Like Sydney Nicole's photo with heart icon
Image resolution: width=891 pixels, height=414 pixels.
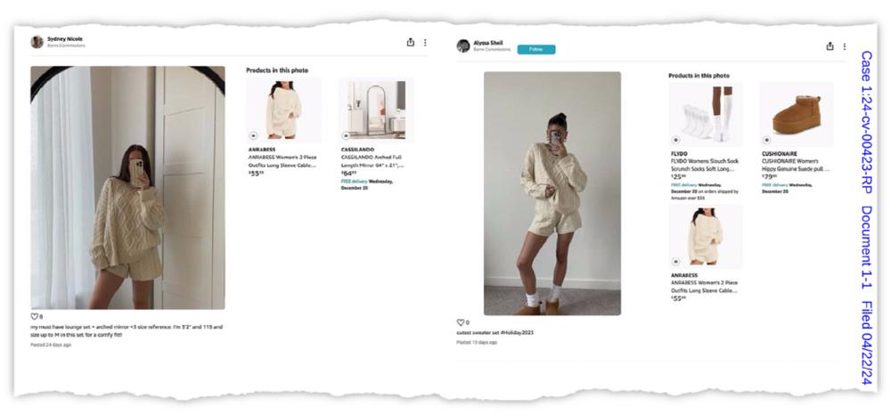click(34, 316)
